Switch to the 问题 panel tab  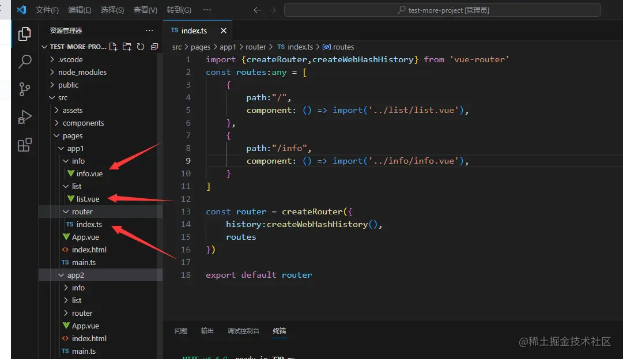[181, 331]
